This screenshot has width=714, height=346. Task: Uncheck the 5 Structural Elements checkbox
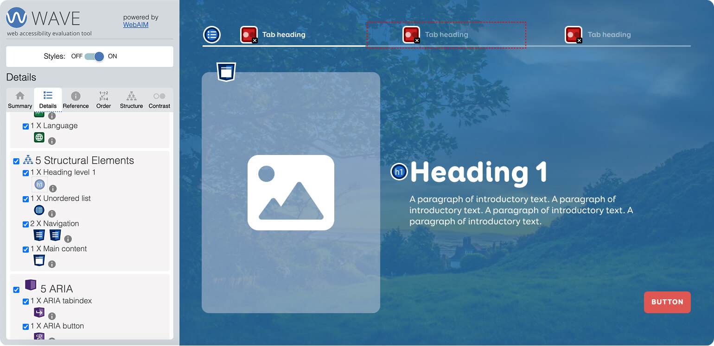pos(16,161)
